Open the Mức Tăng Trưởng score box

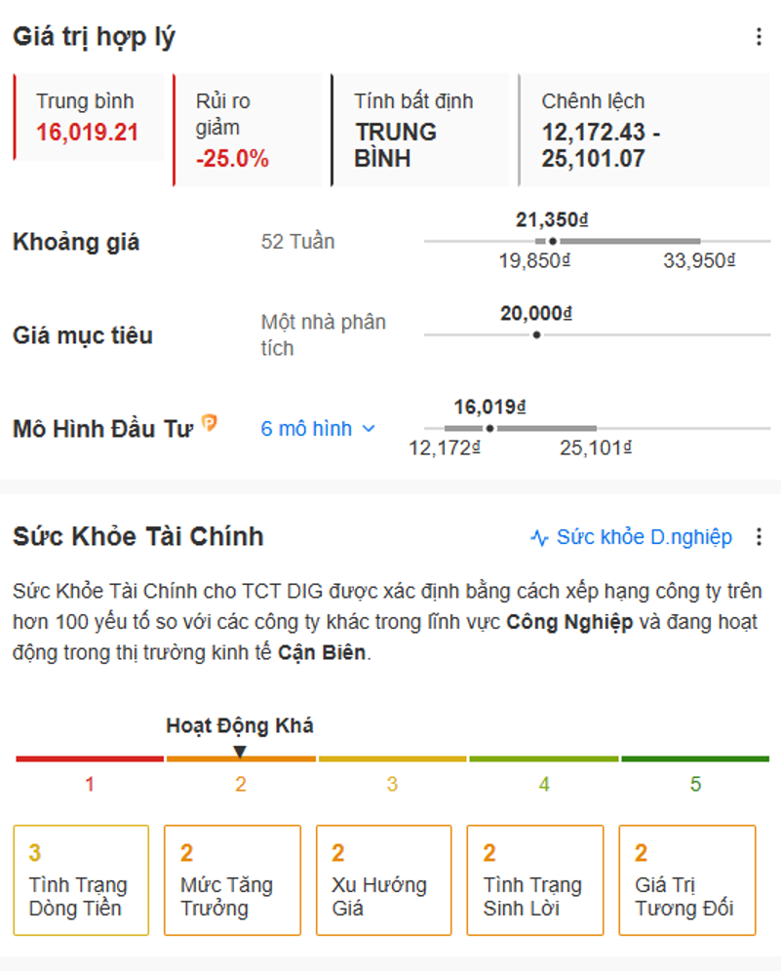coord(232,880)
